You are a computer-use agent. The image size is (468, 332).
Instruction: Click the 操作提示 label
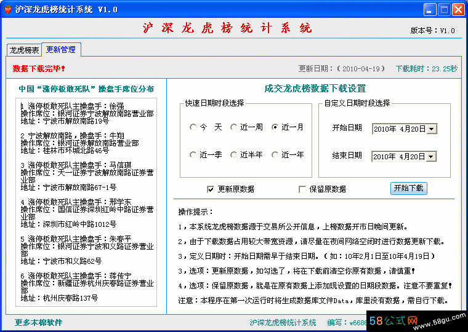pos(195,212)
